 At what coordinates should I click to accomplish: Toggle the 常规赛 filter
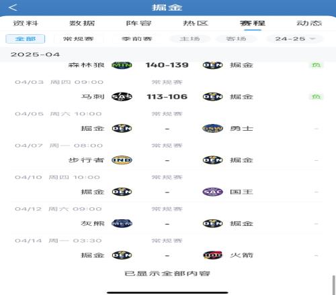coord(78,39)
